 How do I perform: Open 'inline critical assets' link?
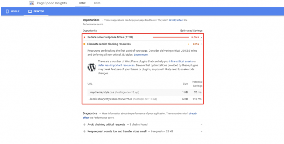181,62
